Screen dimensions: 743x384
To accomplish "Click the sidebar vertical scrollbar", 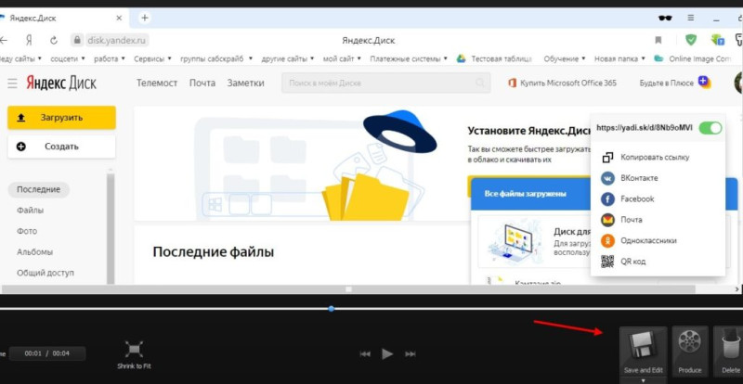I will [111, 228].
